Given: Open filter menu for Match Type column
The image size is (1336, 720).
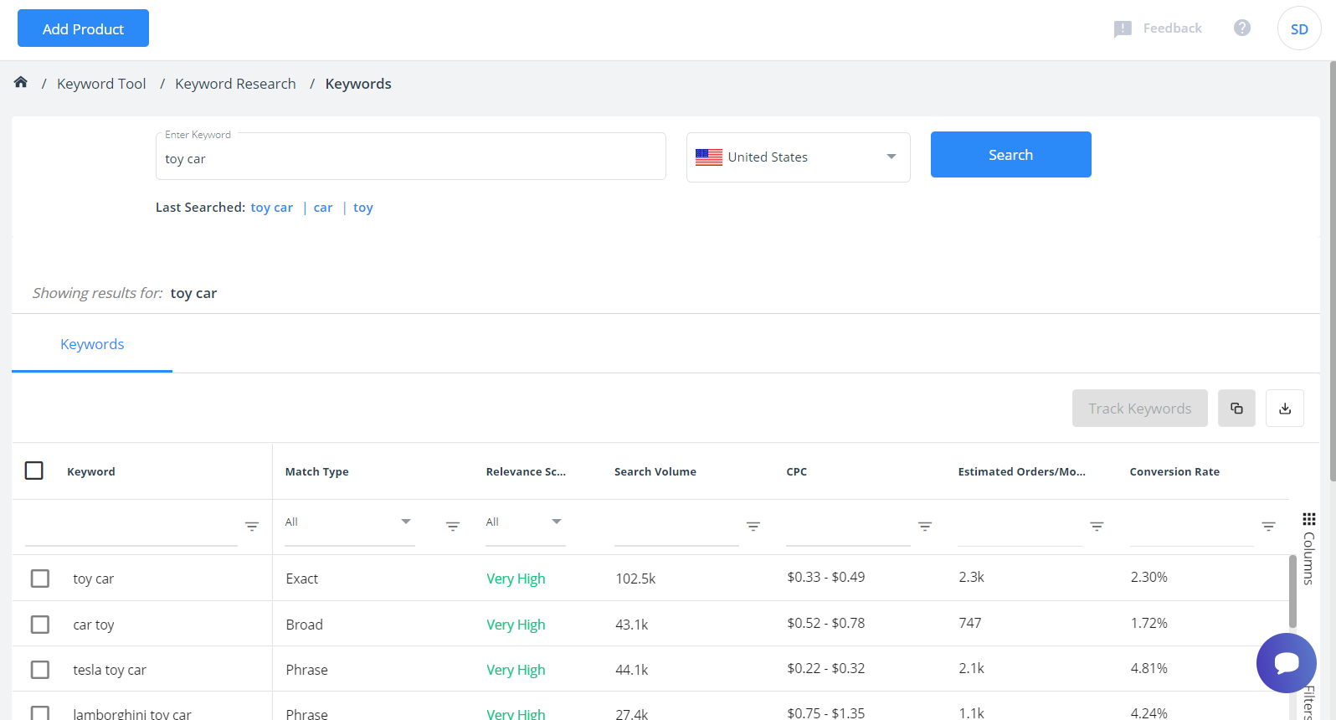Looking at the screenshot, I should [453, 527].
